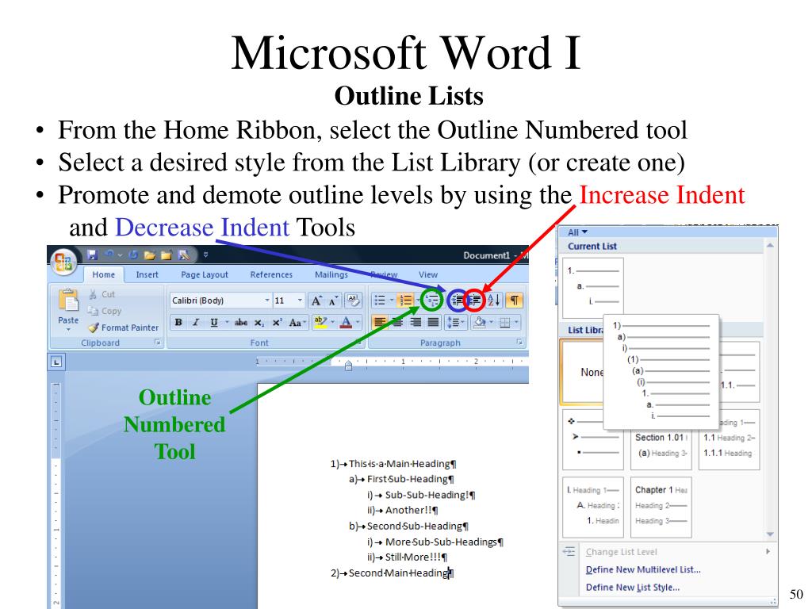Switch to the Mailings ribbon tab
This screenshot has width=812, height=609.
point(331,274)
